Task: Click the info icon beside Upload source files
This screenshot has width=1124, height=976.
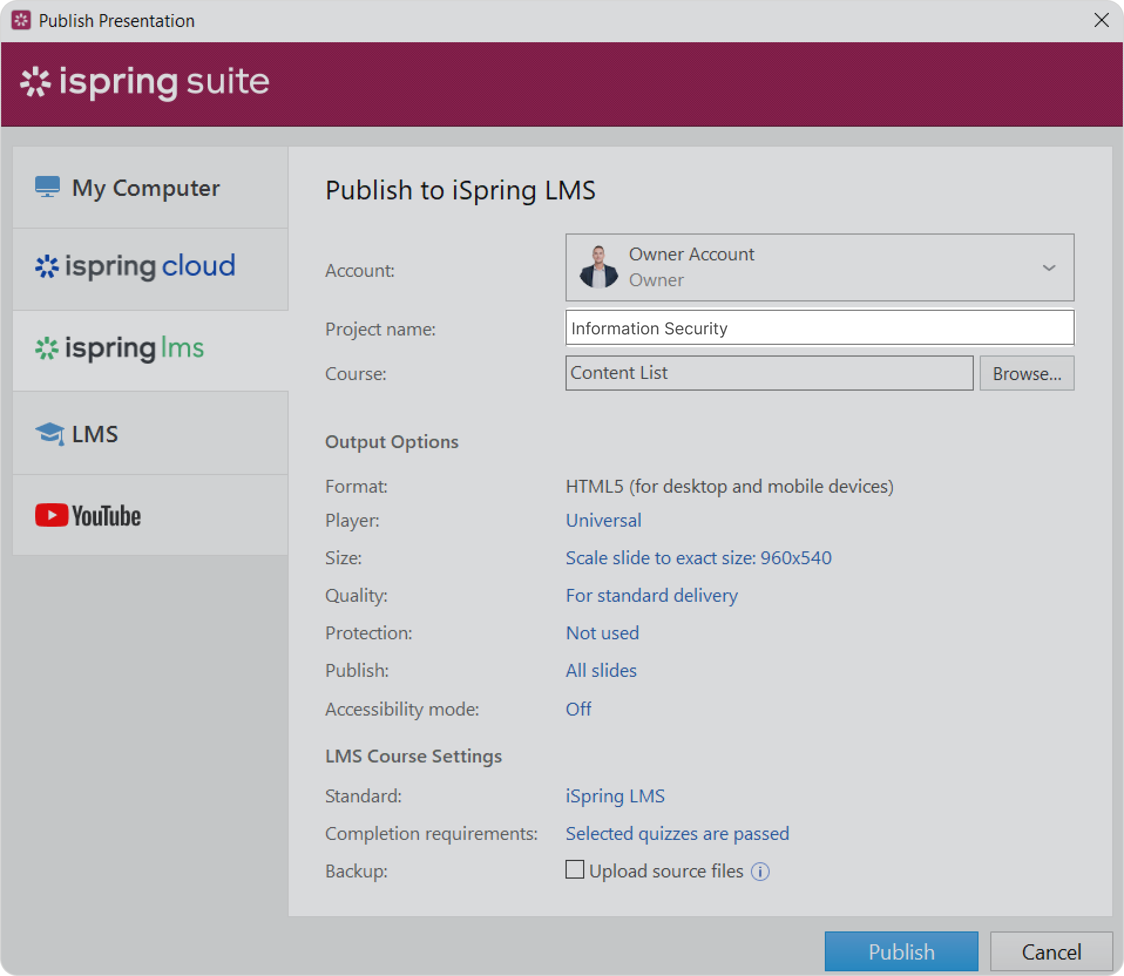Action: [x=760, y=872]
